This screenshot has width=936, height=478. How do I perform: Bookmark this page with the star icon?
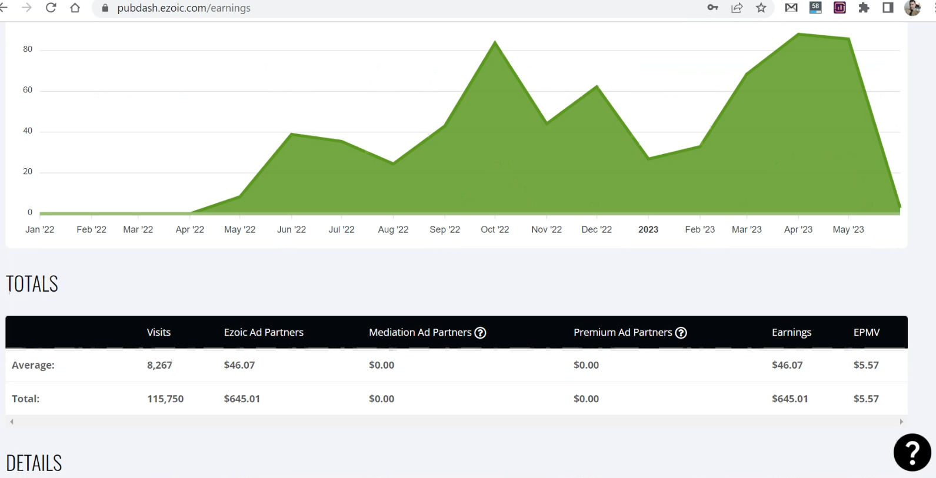tap(761, 8)
